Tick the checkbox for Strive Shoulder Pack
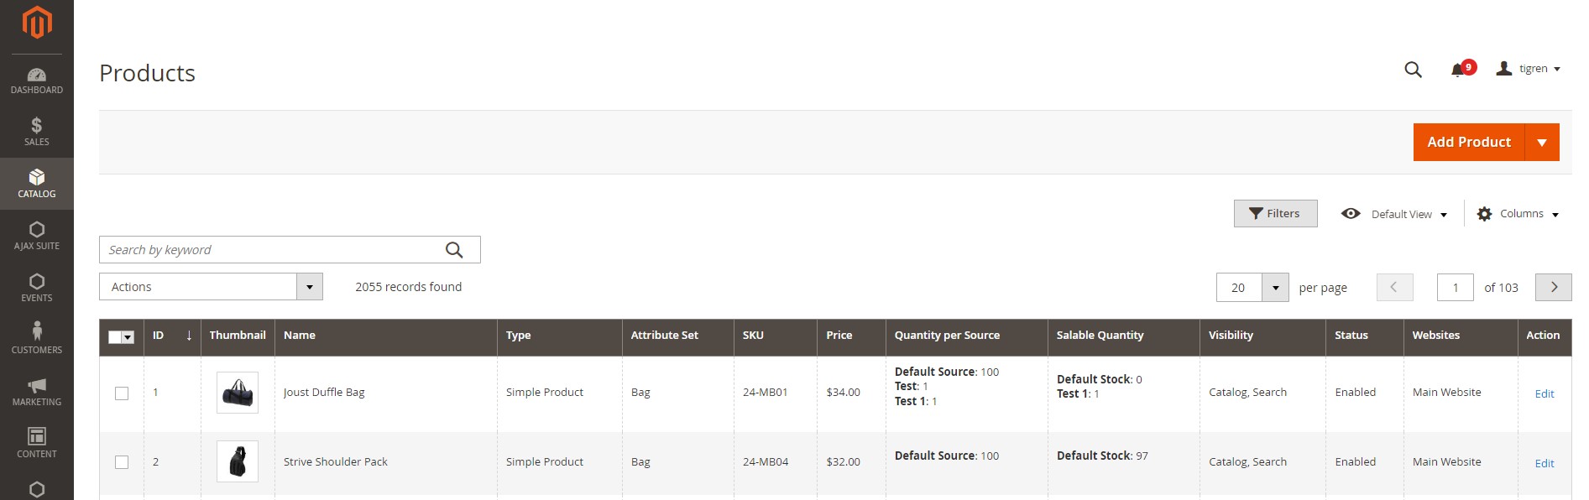This screenshot has width=1589, height=500. pos(122,462)
